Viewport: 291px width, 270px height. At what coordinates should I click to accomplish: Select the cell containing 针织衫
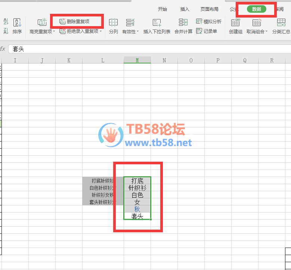point(137,188)
